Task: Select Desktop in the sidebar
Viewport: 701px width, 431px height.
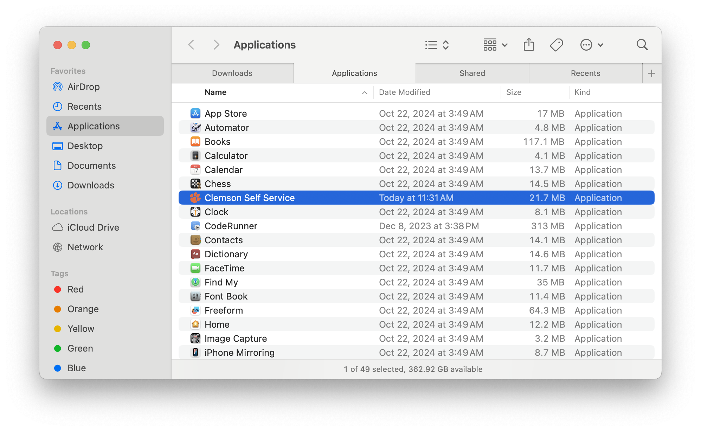Action: 105,146
